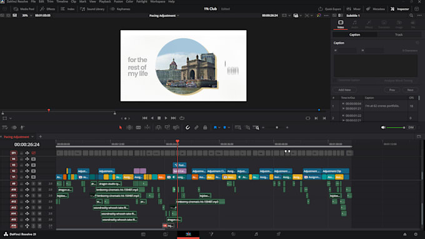Switch to the Deliver page

(278, 234)
